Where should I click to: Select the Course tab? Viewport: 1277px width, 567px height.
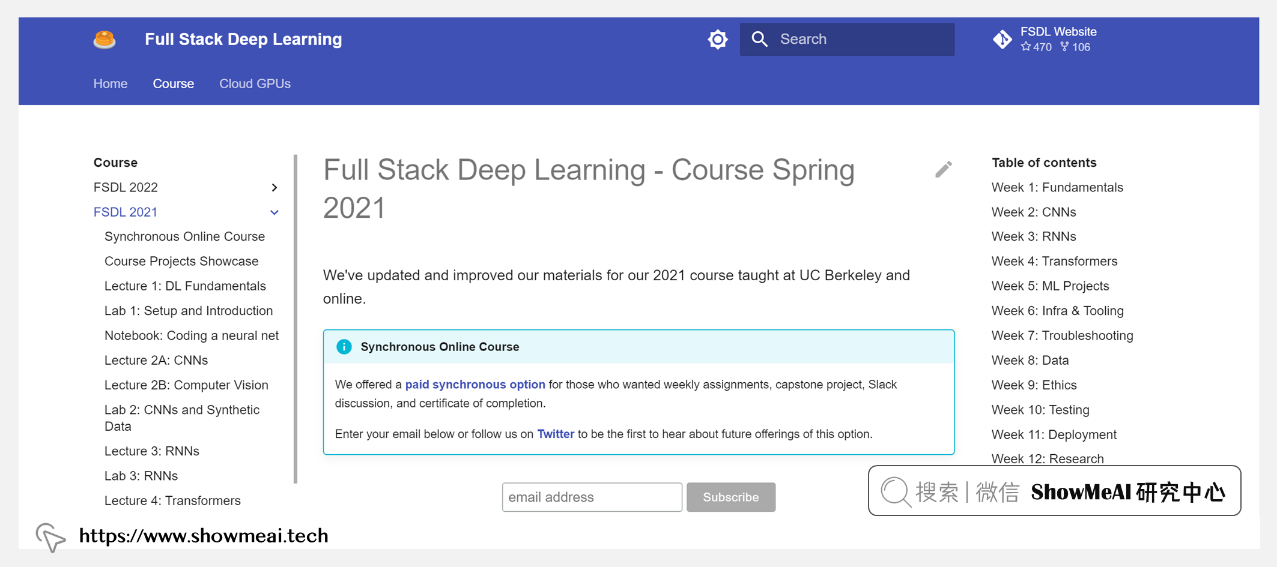click(174, 83)
